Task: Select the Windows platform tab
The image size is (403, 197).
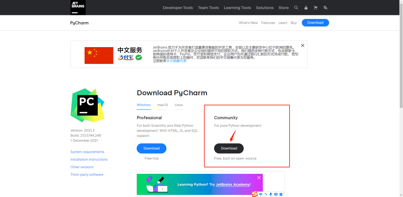Action: pos(144,105)
